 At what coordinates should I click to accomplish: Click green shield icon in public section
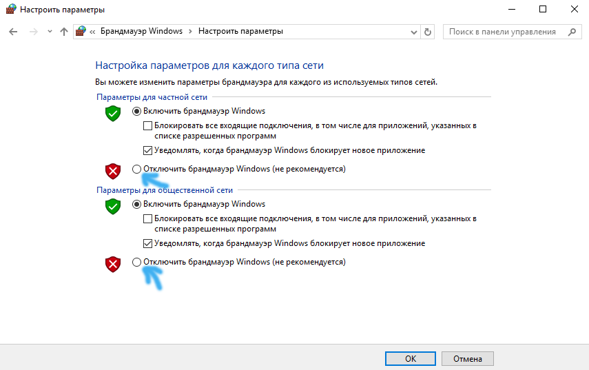(113, 207)
